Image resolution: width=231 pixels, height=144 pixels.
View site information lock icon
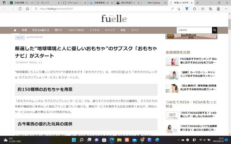click(x=36, y=9)
